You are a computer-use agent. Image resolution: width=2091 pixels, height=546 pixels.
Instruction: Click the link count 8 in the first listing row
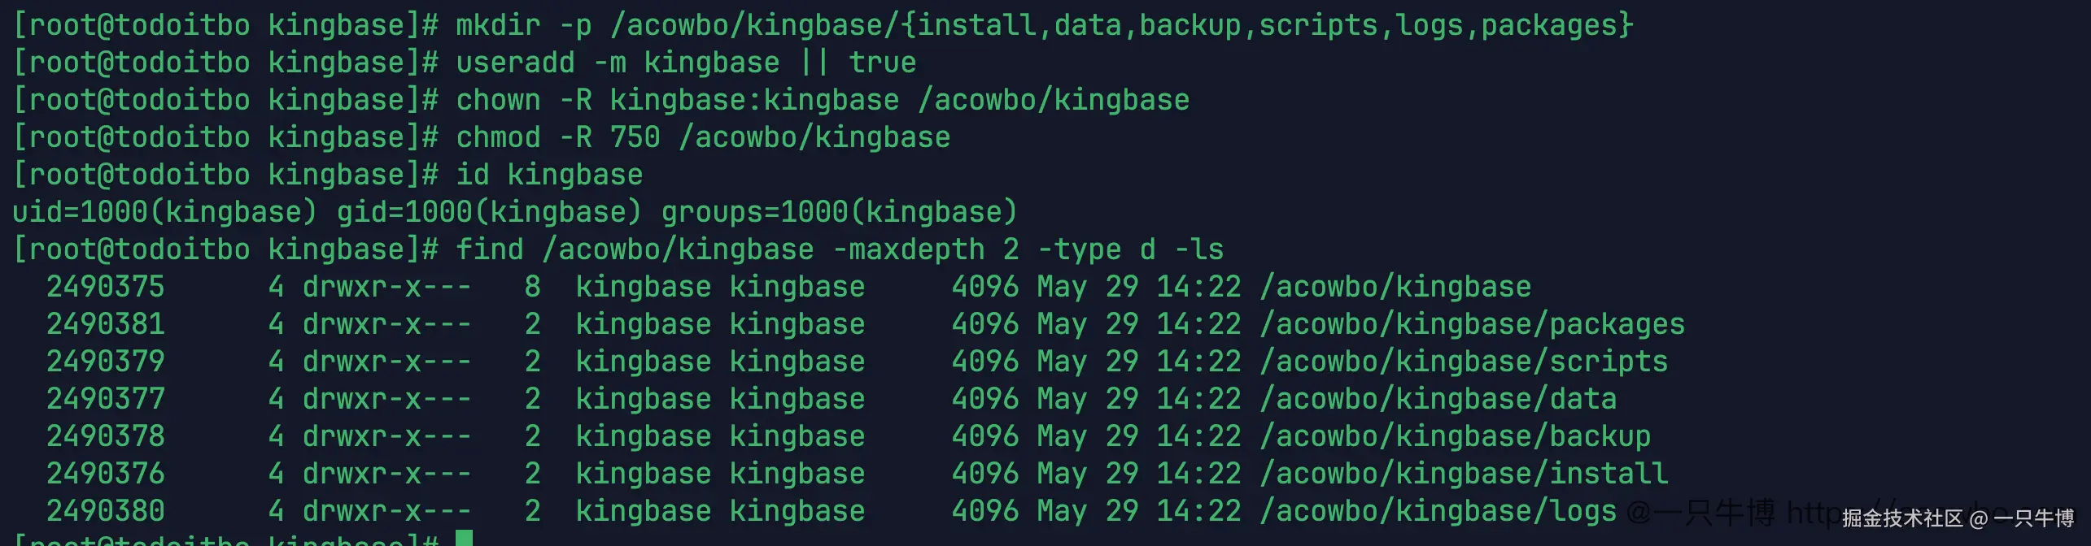coord(532,287)
